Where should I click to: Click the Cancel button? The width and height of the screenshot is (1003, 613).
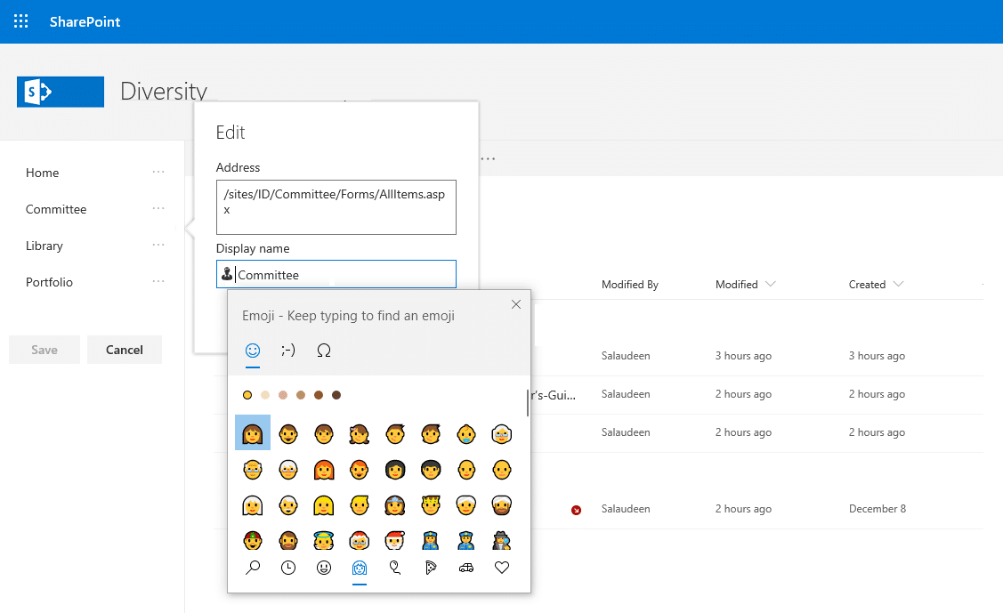tap(124, 350)
